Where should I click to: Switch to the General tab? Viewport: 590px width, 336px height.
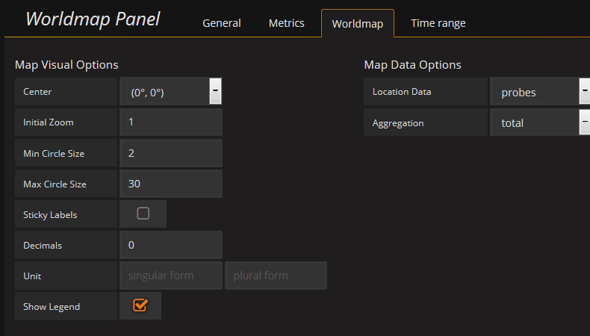point(221,23)
